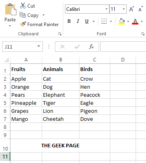Image resolution: width=146 pixels, height=163 pixels.
Task: Click the Decrease Font Size icon
Action: 140,9
